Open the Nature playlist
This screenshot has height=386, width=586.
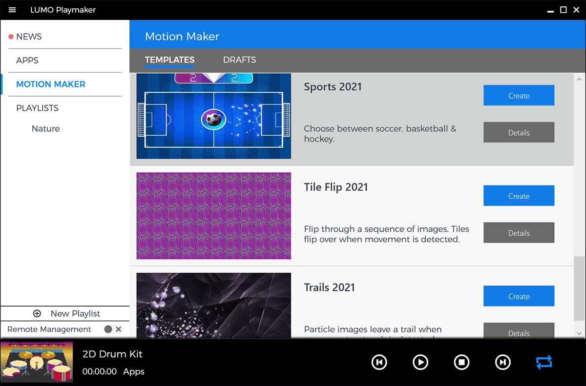pyautogui.click(x=46, y=129)
